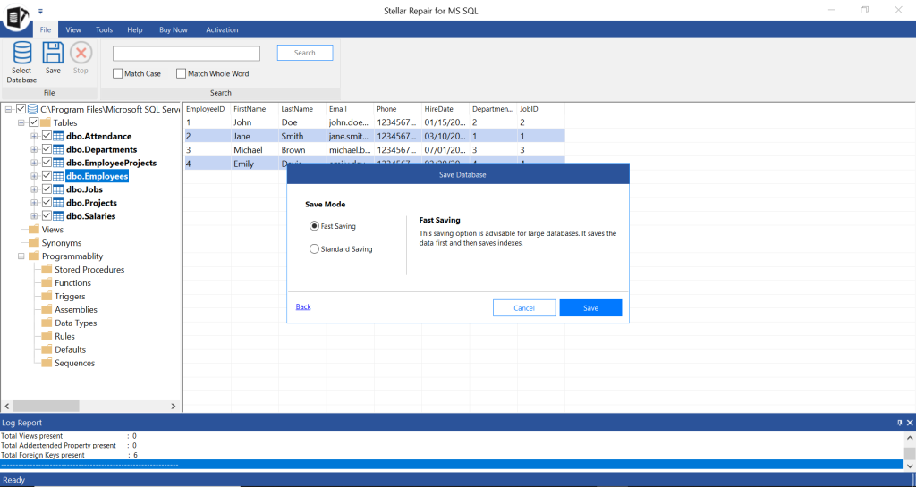The image size is (916, 487).
Task: Click the Views folder icon
Action: click(x=34, y=230)
